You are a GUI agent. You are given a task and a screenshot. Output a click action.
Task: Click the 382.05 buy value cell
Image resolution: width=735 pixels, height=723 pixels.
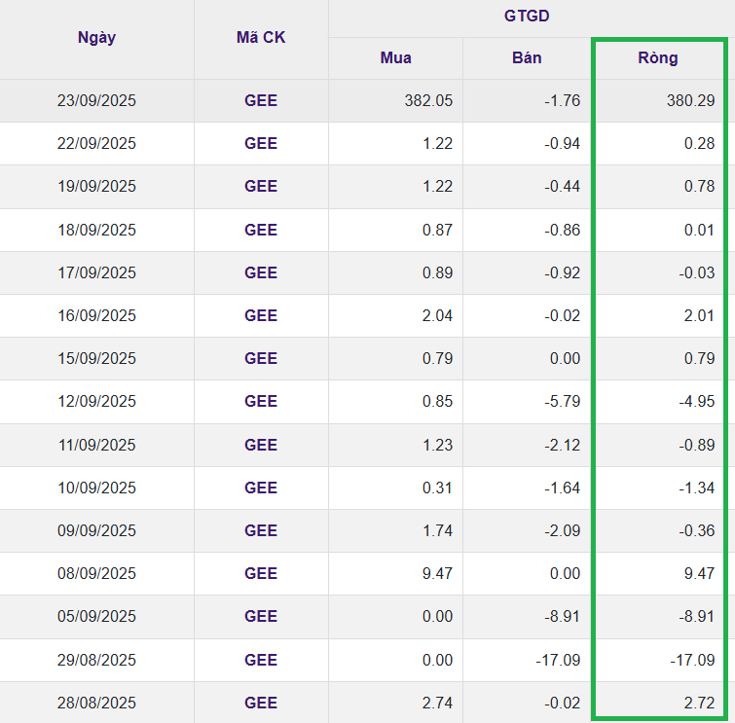pos(428,100)
